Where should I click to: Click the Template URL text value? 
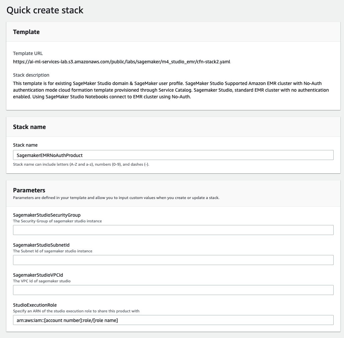(x=122, y=62)
